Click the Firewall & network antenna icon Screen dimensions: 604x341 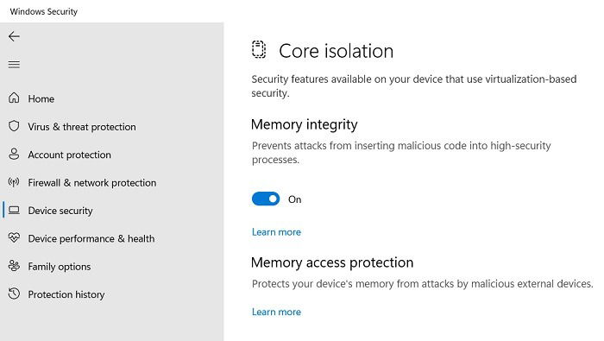pyautogui.click(x=14, y=182)
